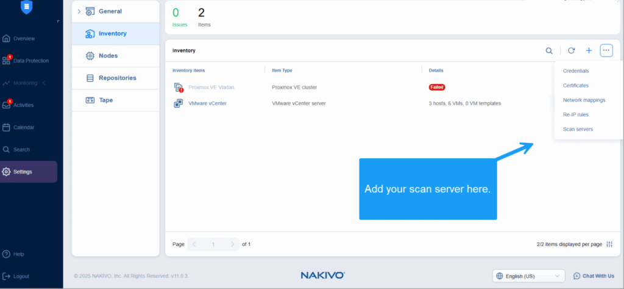Select Re-IP rules from the menu
The image size is (624, 289).
coord(575,115)
